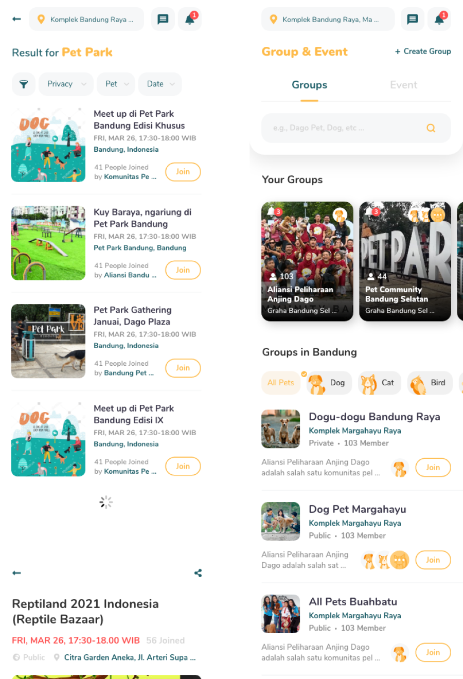Image resolution: width=463 pixels, height=679 pixels.
Task: Click the group search input field
Action: pyautogui.click(x=356, y=128)
